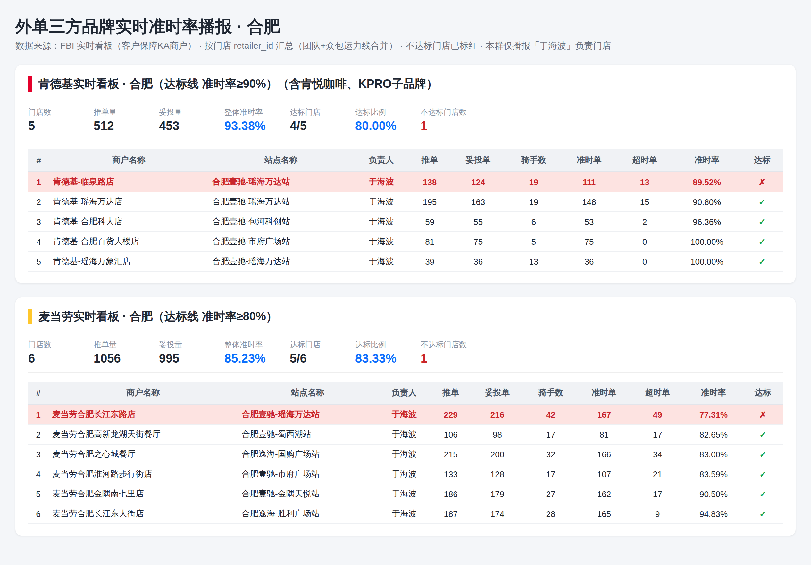The height and width of the screenshot is (565, 811).
Task: Click KFC 妥投量 value 453
Action: coord(169,126)
